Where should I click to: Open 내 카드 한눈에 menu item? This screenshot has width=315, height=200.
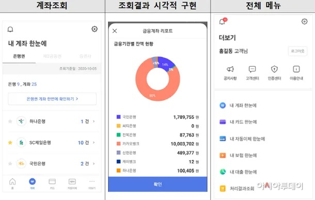238,122
